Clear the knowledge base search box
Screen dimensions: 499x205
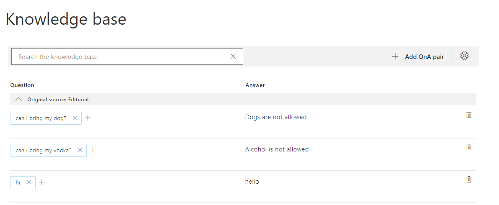(233, 56)
